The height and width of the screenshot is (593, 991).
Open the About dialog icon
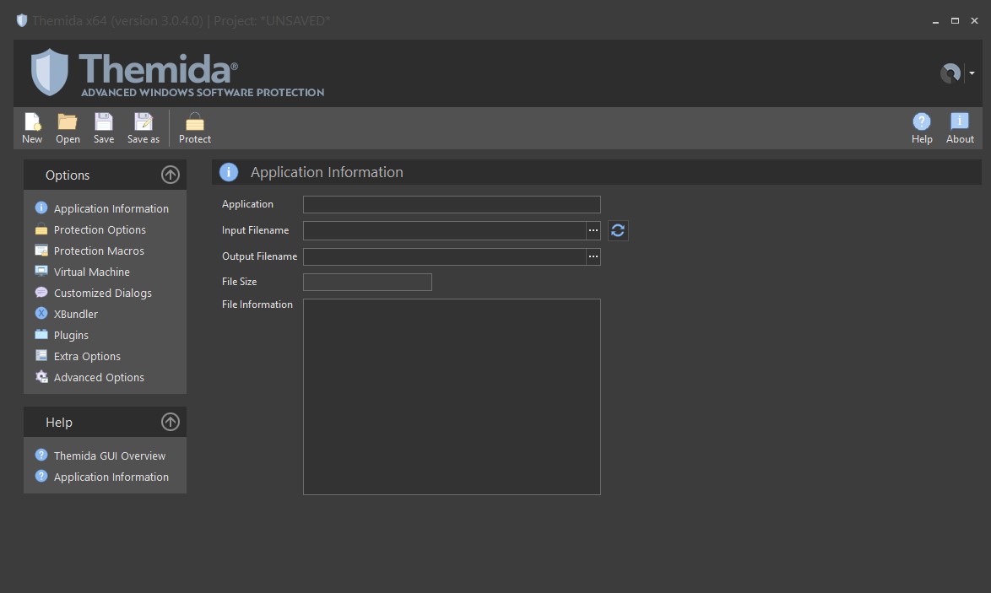(960, 127)
